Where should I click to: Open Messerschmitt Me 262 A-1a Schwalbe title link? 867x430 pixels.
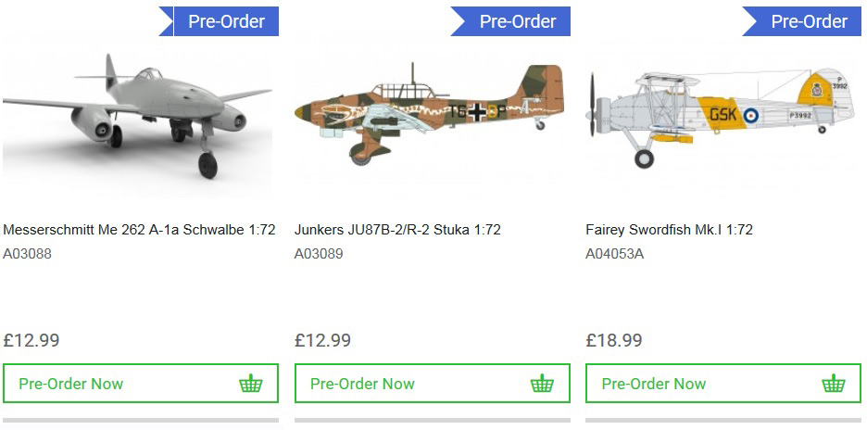click(x=139, y=230)
